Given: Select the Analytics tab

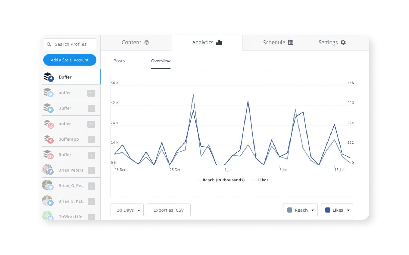Looking at the screenshot, I should [207, 42].
